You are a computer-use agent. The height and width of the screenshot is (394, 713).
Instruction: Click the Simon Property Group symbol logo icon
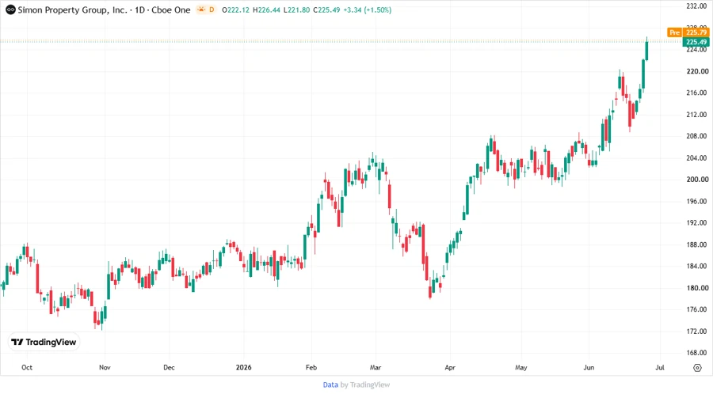(10, 9)
